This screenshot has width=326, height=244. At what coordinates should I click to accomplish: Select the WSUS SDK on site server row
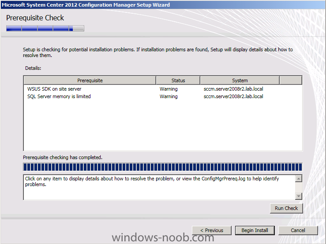click(163, 89)
